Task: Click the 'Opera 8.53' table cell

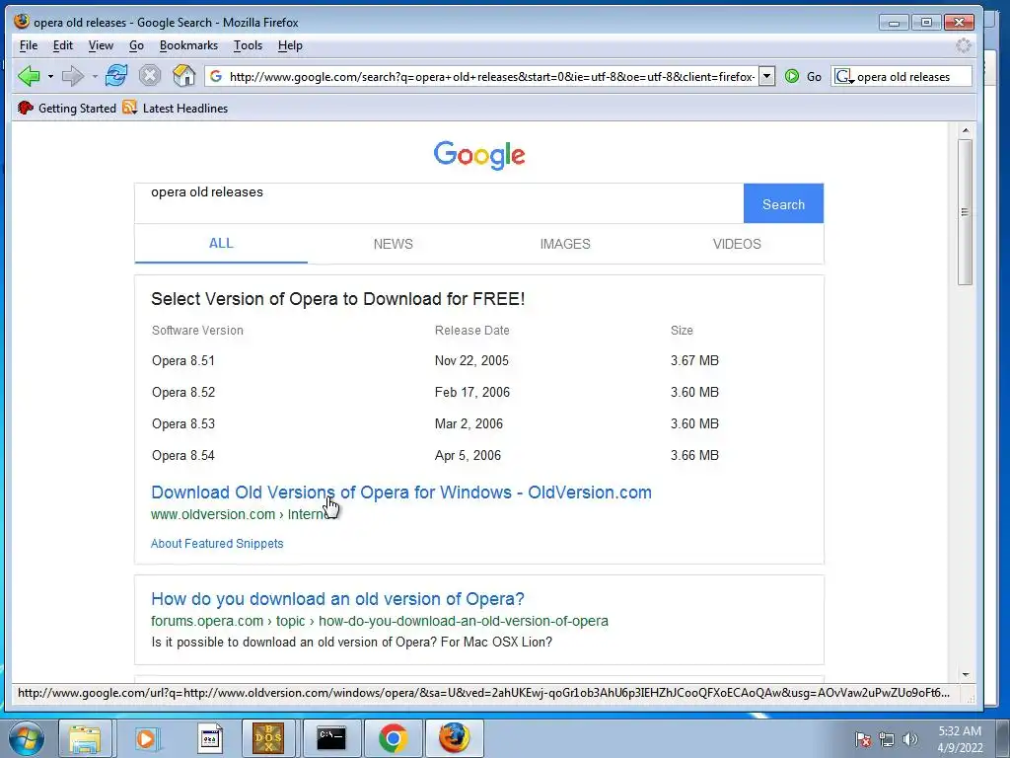Action: (183, 423)
